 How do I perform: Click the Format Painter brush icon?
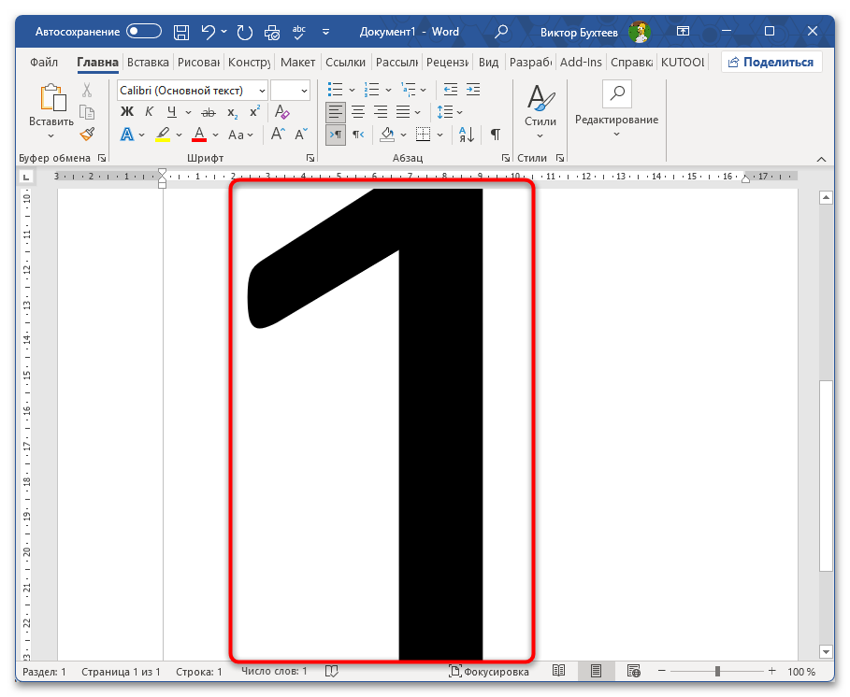(x=87, y=134)
